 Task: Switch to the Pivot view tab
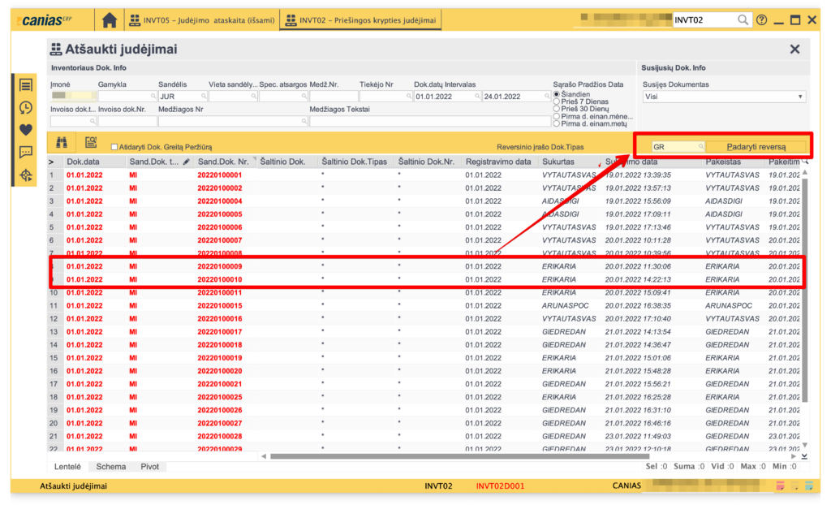coord(149,467)
